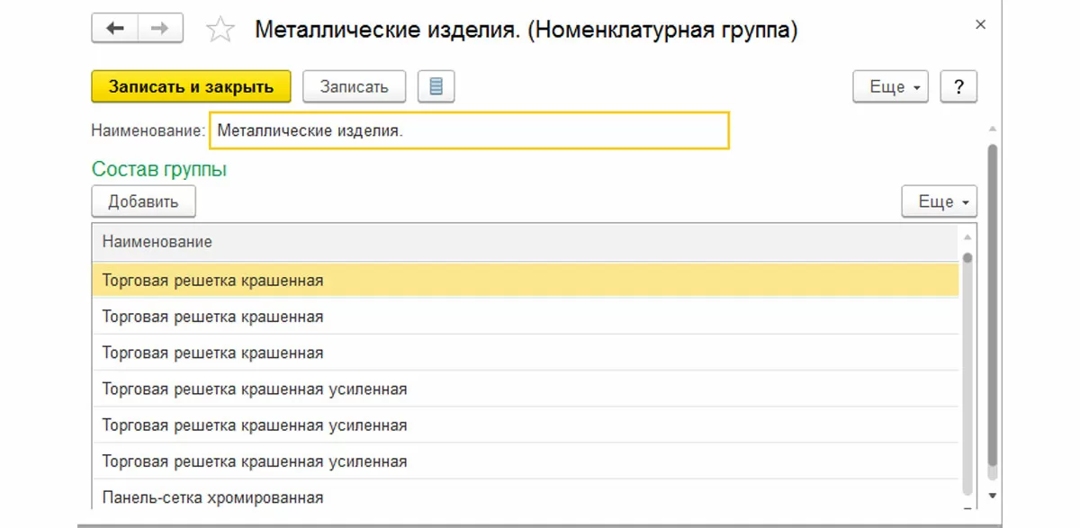The image size is (1080, 528).
Task: Click Записать и закрыть button
Action: 191,86
